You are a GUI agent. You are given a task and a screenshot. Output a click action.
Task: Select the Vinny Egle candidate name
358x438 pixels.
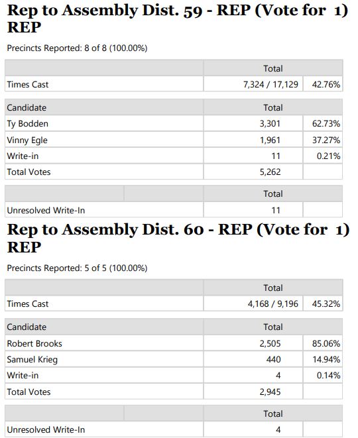point(27,140)
